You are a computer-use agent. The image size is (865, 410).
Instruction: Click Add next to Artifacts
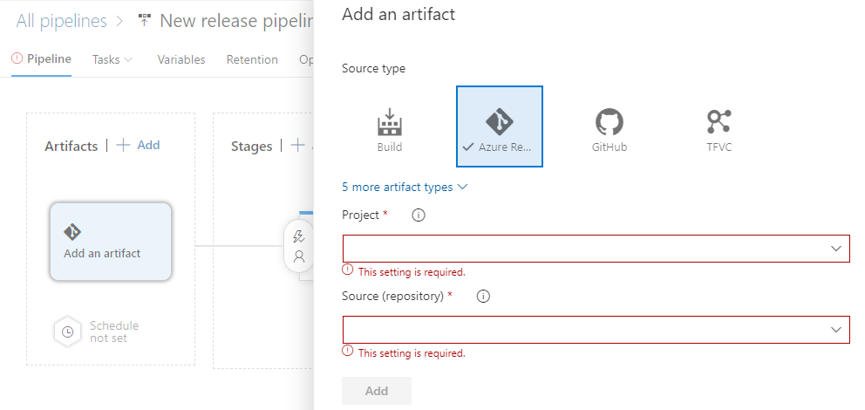click(x=139, y=145)
